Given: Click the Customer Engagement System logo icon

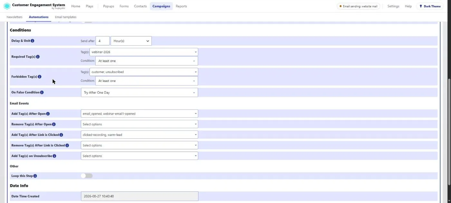Looking at the screenshot, I should pos(7,6).
